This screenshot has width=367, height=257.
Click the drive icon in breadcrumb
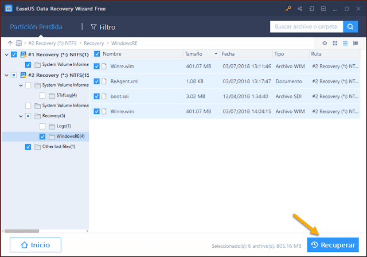(x=19, y=43)
